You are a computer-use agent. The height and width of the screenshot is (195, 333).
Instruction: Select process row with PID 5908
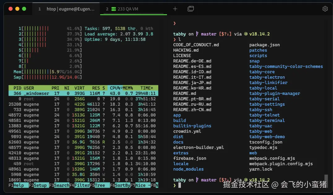point(83,174)
